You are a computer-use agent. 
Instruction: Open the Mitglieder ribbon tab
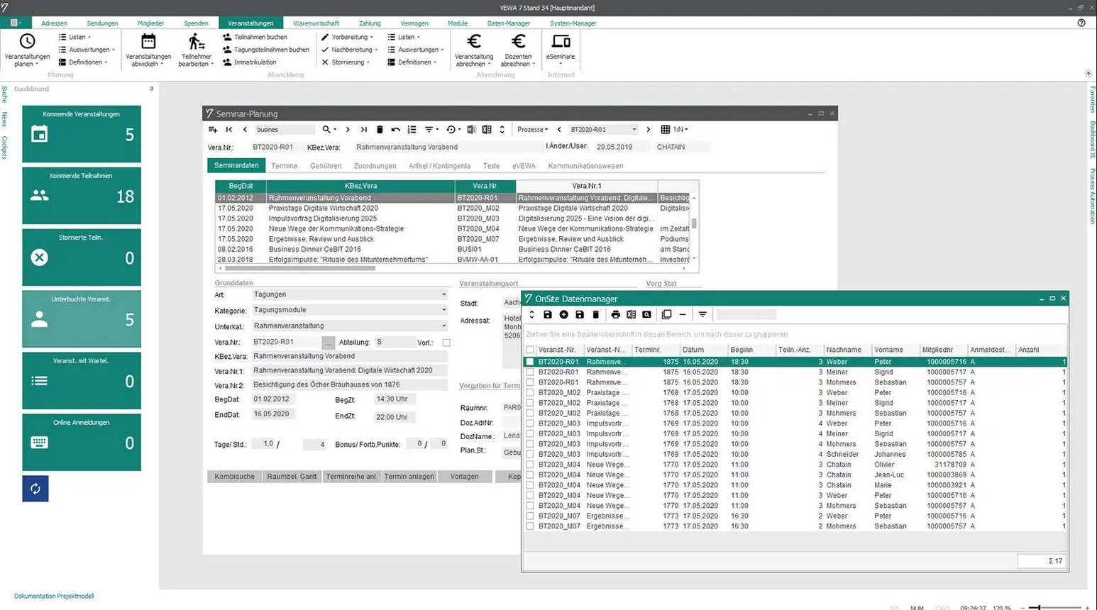tap(150, 23)
